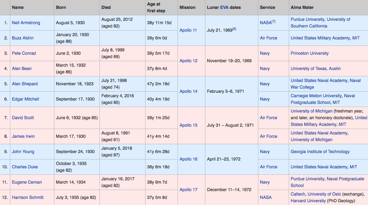The width and height of the screenshot is (368, 205).
Task: Visit the Edgar Mitchell link
Action: click(25, 99)
